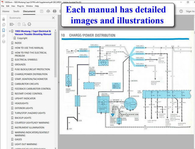Click the upload to cloud icon

point(48,11)
